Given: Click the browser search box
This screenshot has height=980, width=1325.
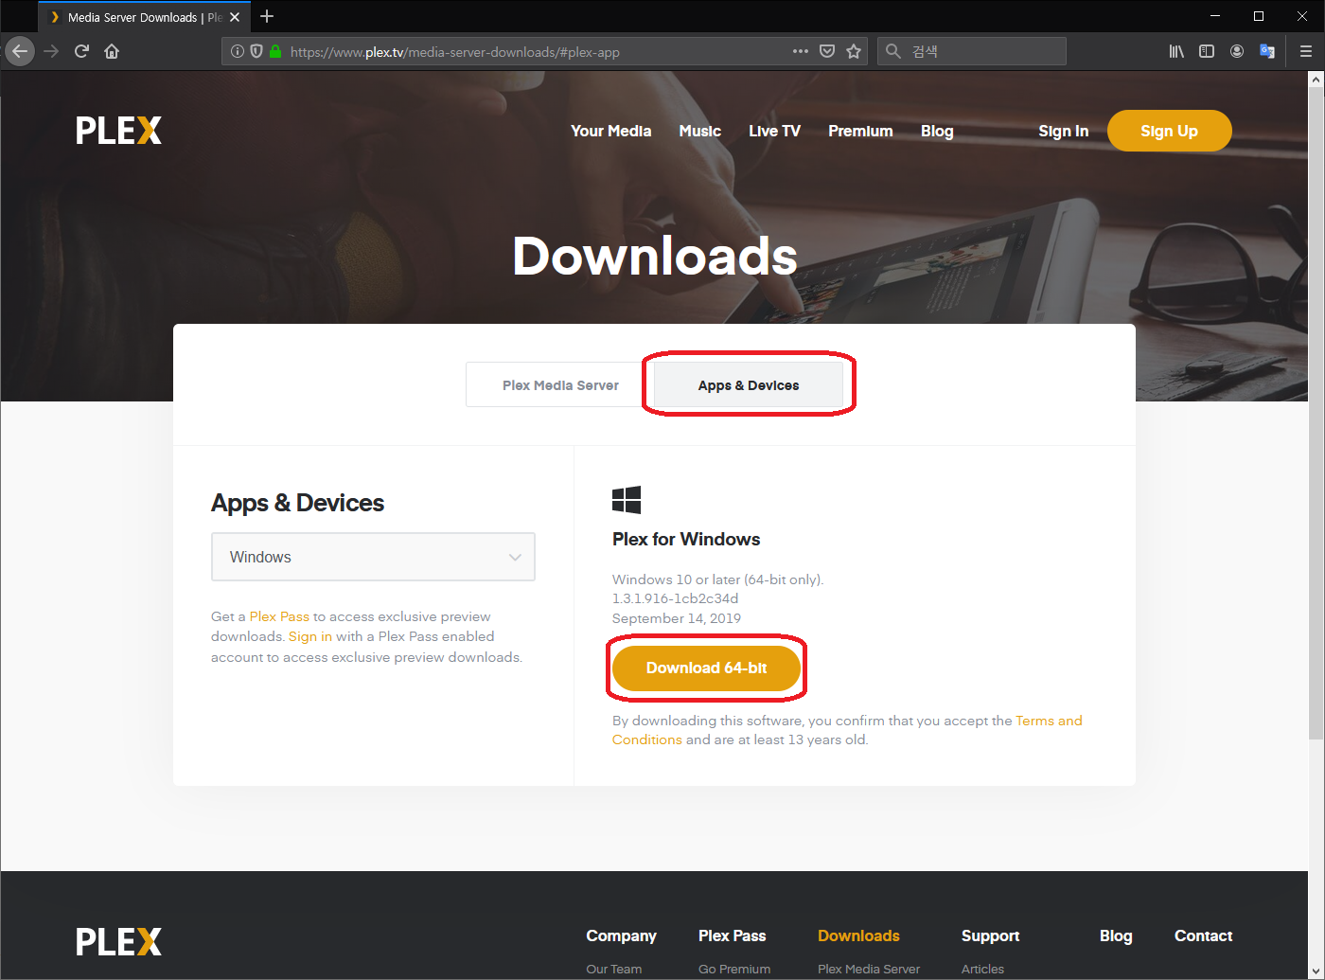Looking at the screenshot, I should coord(972,51).
